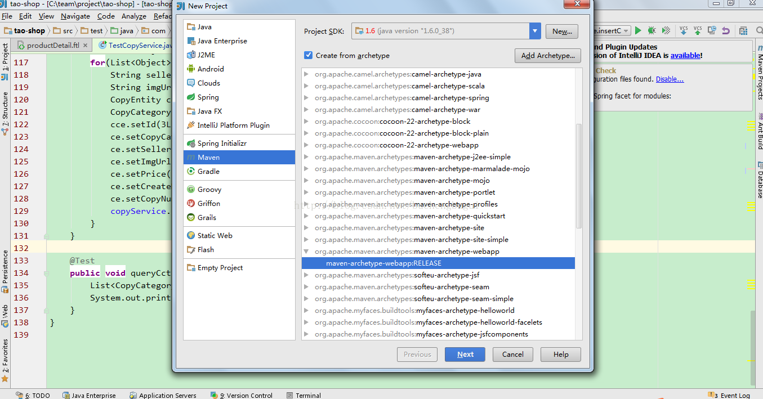Image resolution: width=763 pixels, height=399 pixels.
Task: Expand the myfaces-archetype-helloworld node
Action: tap(306, 311)
